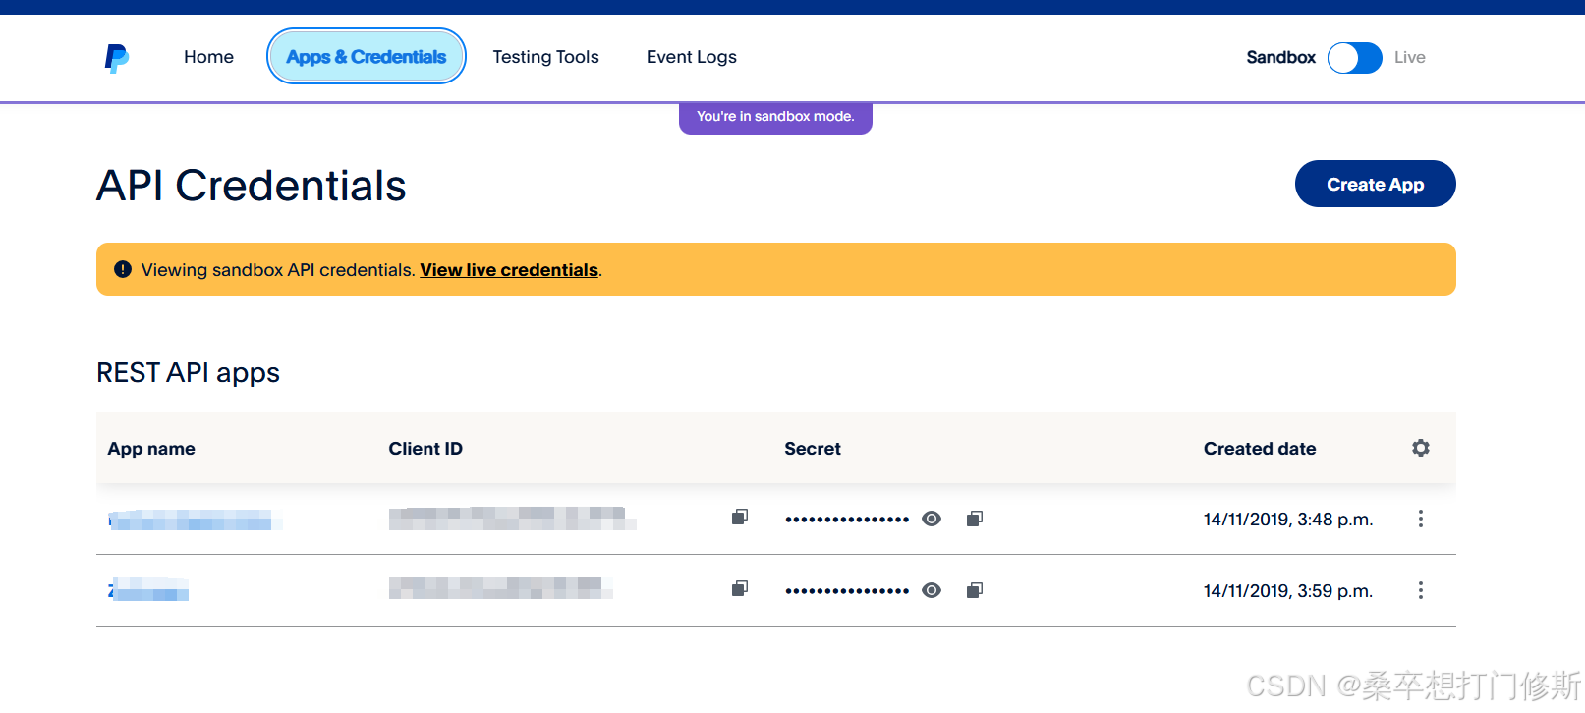Click the Secret column header
Image resolution: width=1585 pixels, height=713 pixels.
[x=813, y=449]
